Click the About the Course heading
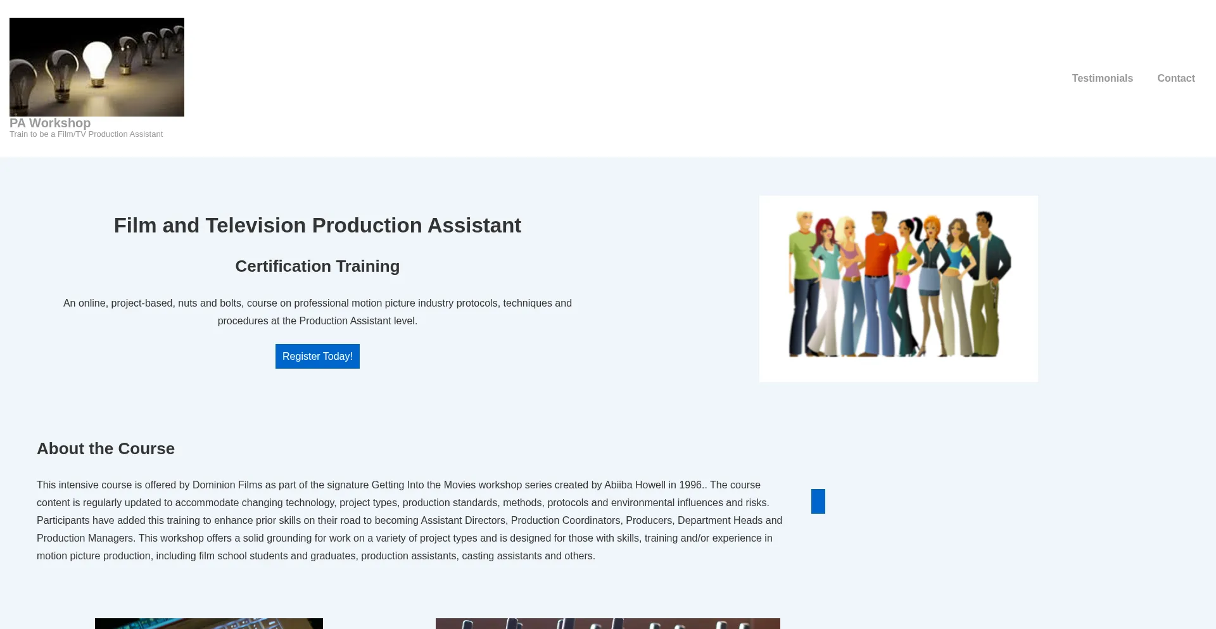Image resolution: width=1216 pixels, height=629 pixels. [106, 448]
